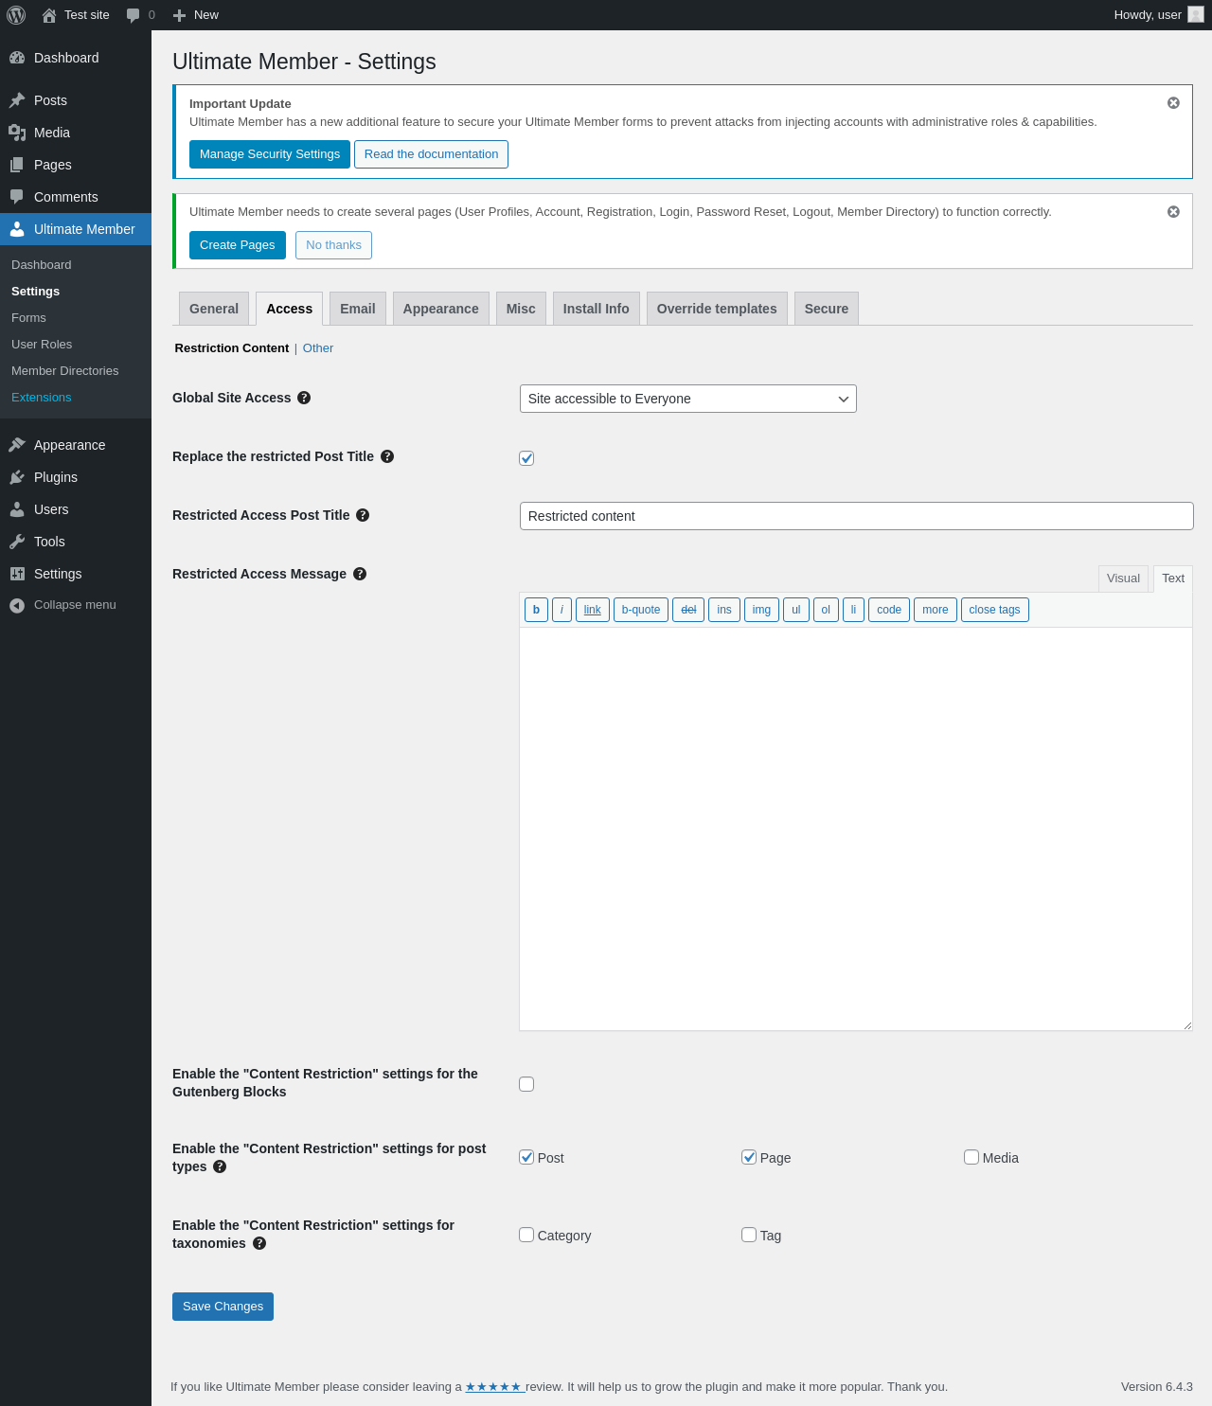1212x1406 pixels.
Task: Dismiss the Important Update notice
Action: pos(1173,103)
